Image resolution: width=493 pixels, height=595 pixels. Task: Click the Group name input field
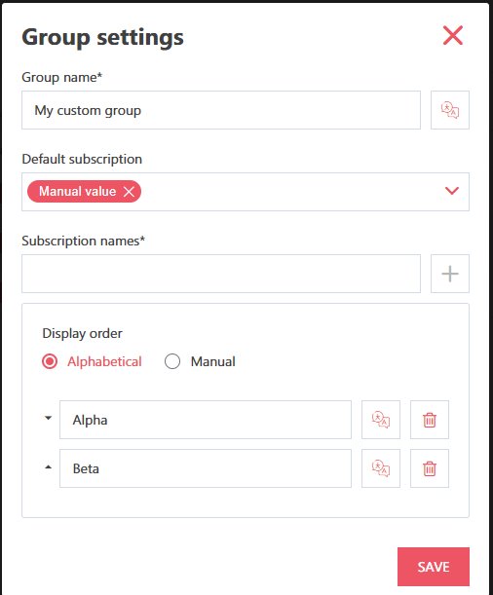point(221,110)
